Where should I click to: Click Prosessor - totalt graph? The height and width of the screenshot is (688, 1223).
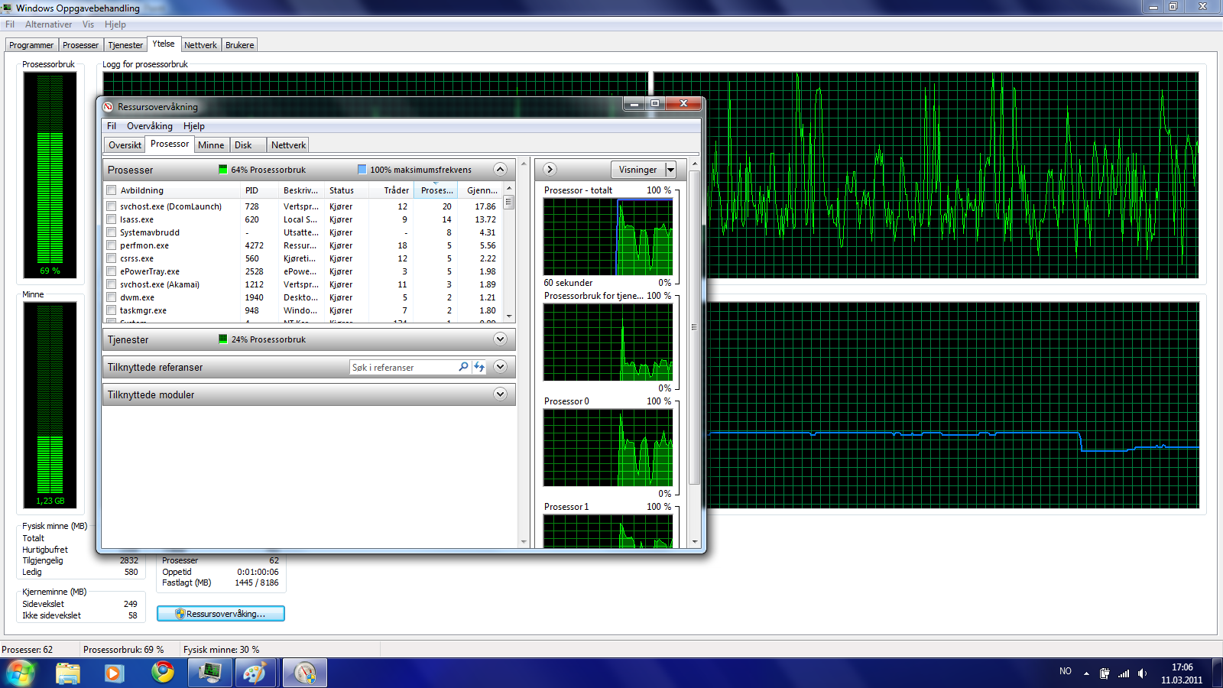click(608, 237)
